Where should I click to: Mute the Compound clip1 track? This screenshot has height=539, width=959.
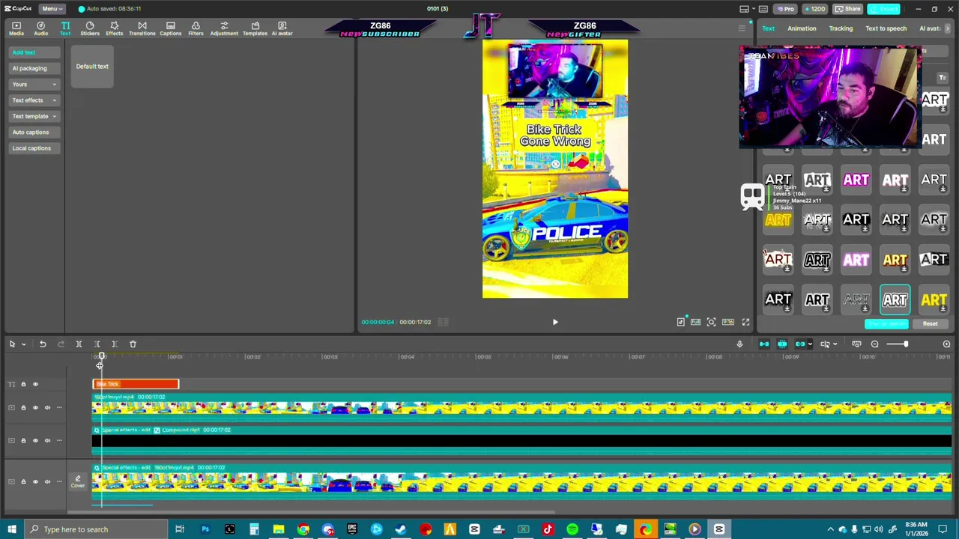[47, 440]
